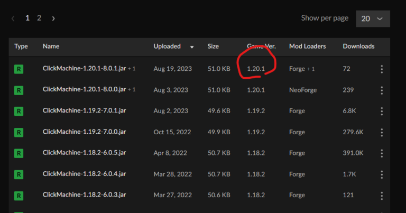
Task: Expand the +1 additional files for ClickMachine-1.20.1-8.0.1.jar
Action: 132,69
